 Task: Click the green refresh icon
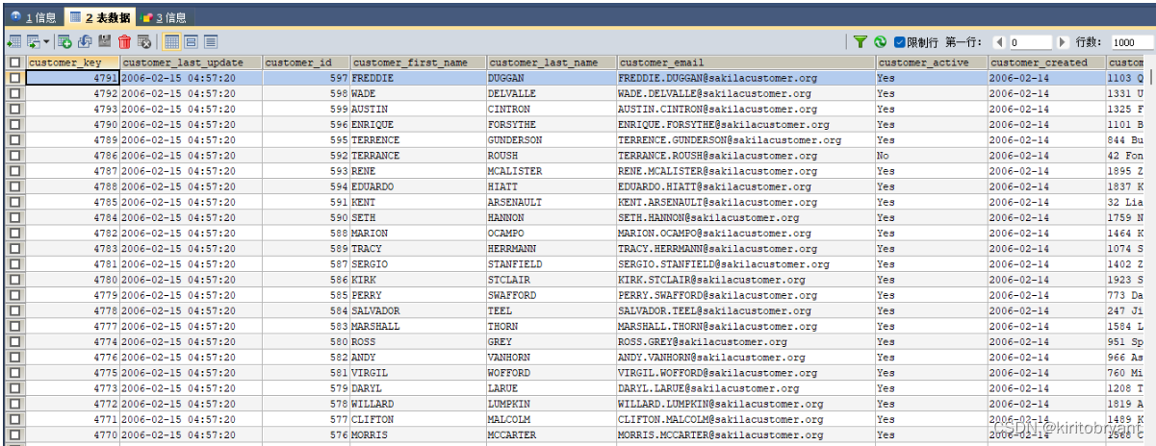880,42
